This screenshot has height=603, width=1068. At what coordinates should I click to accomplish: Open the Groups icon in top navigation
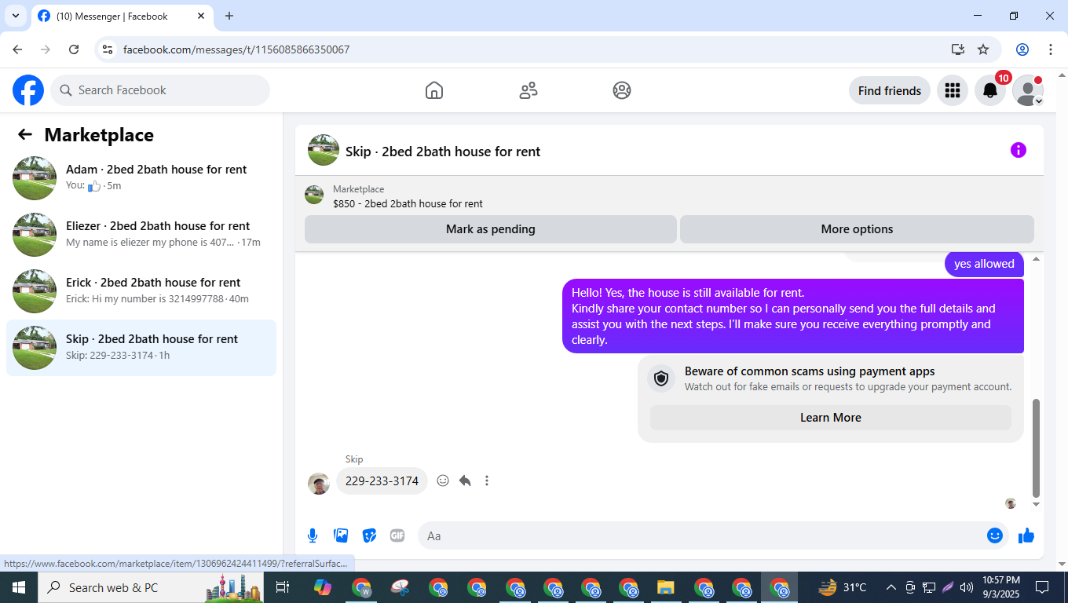pyautogui.click(x=622, y=90)
